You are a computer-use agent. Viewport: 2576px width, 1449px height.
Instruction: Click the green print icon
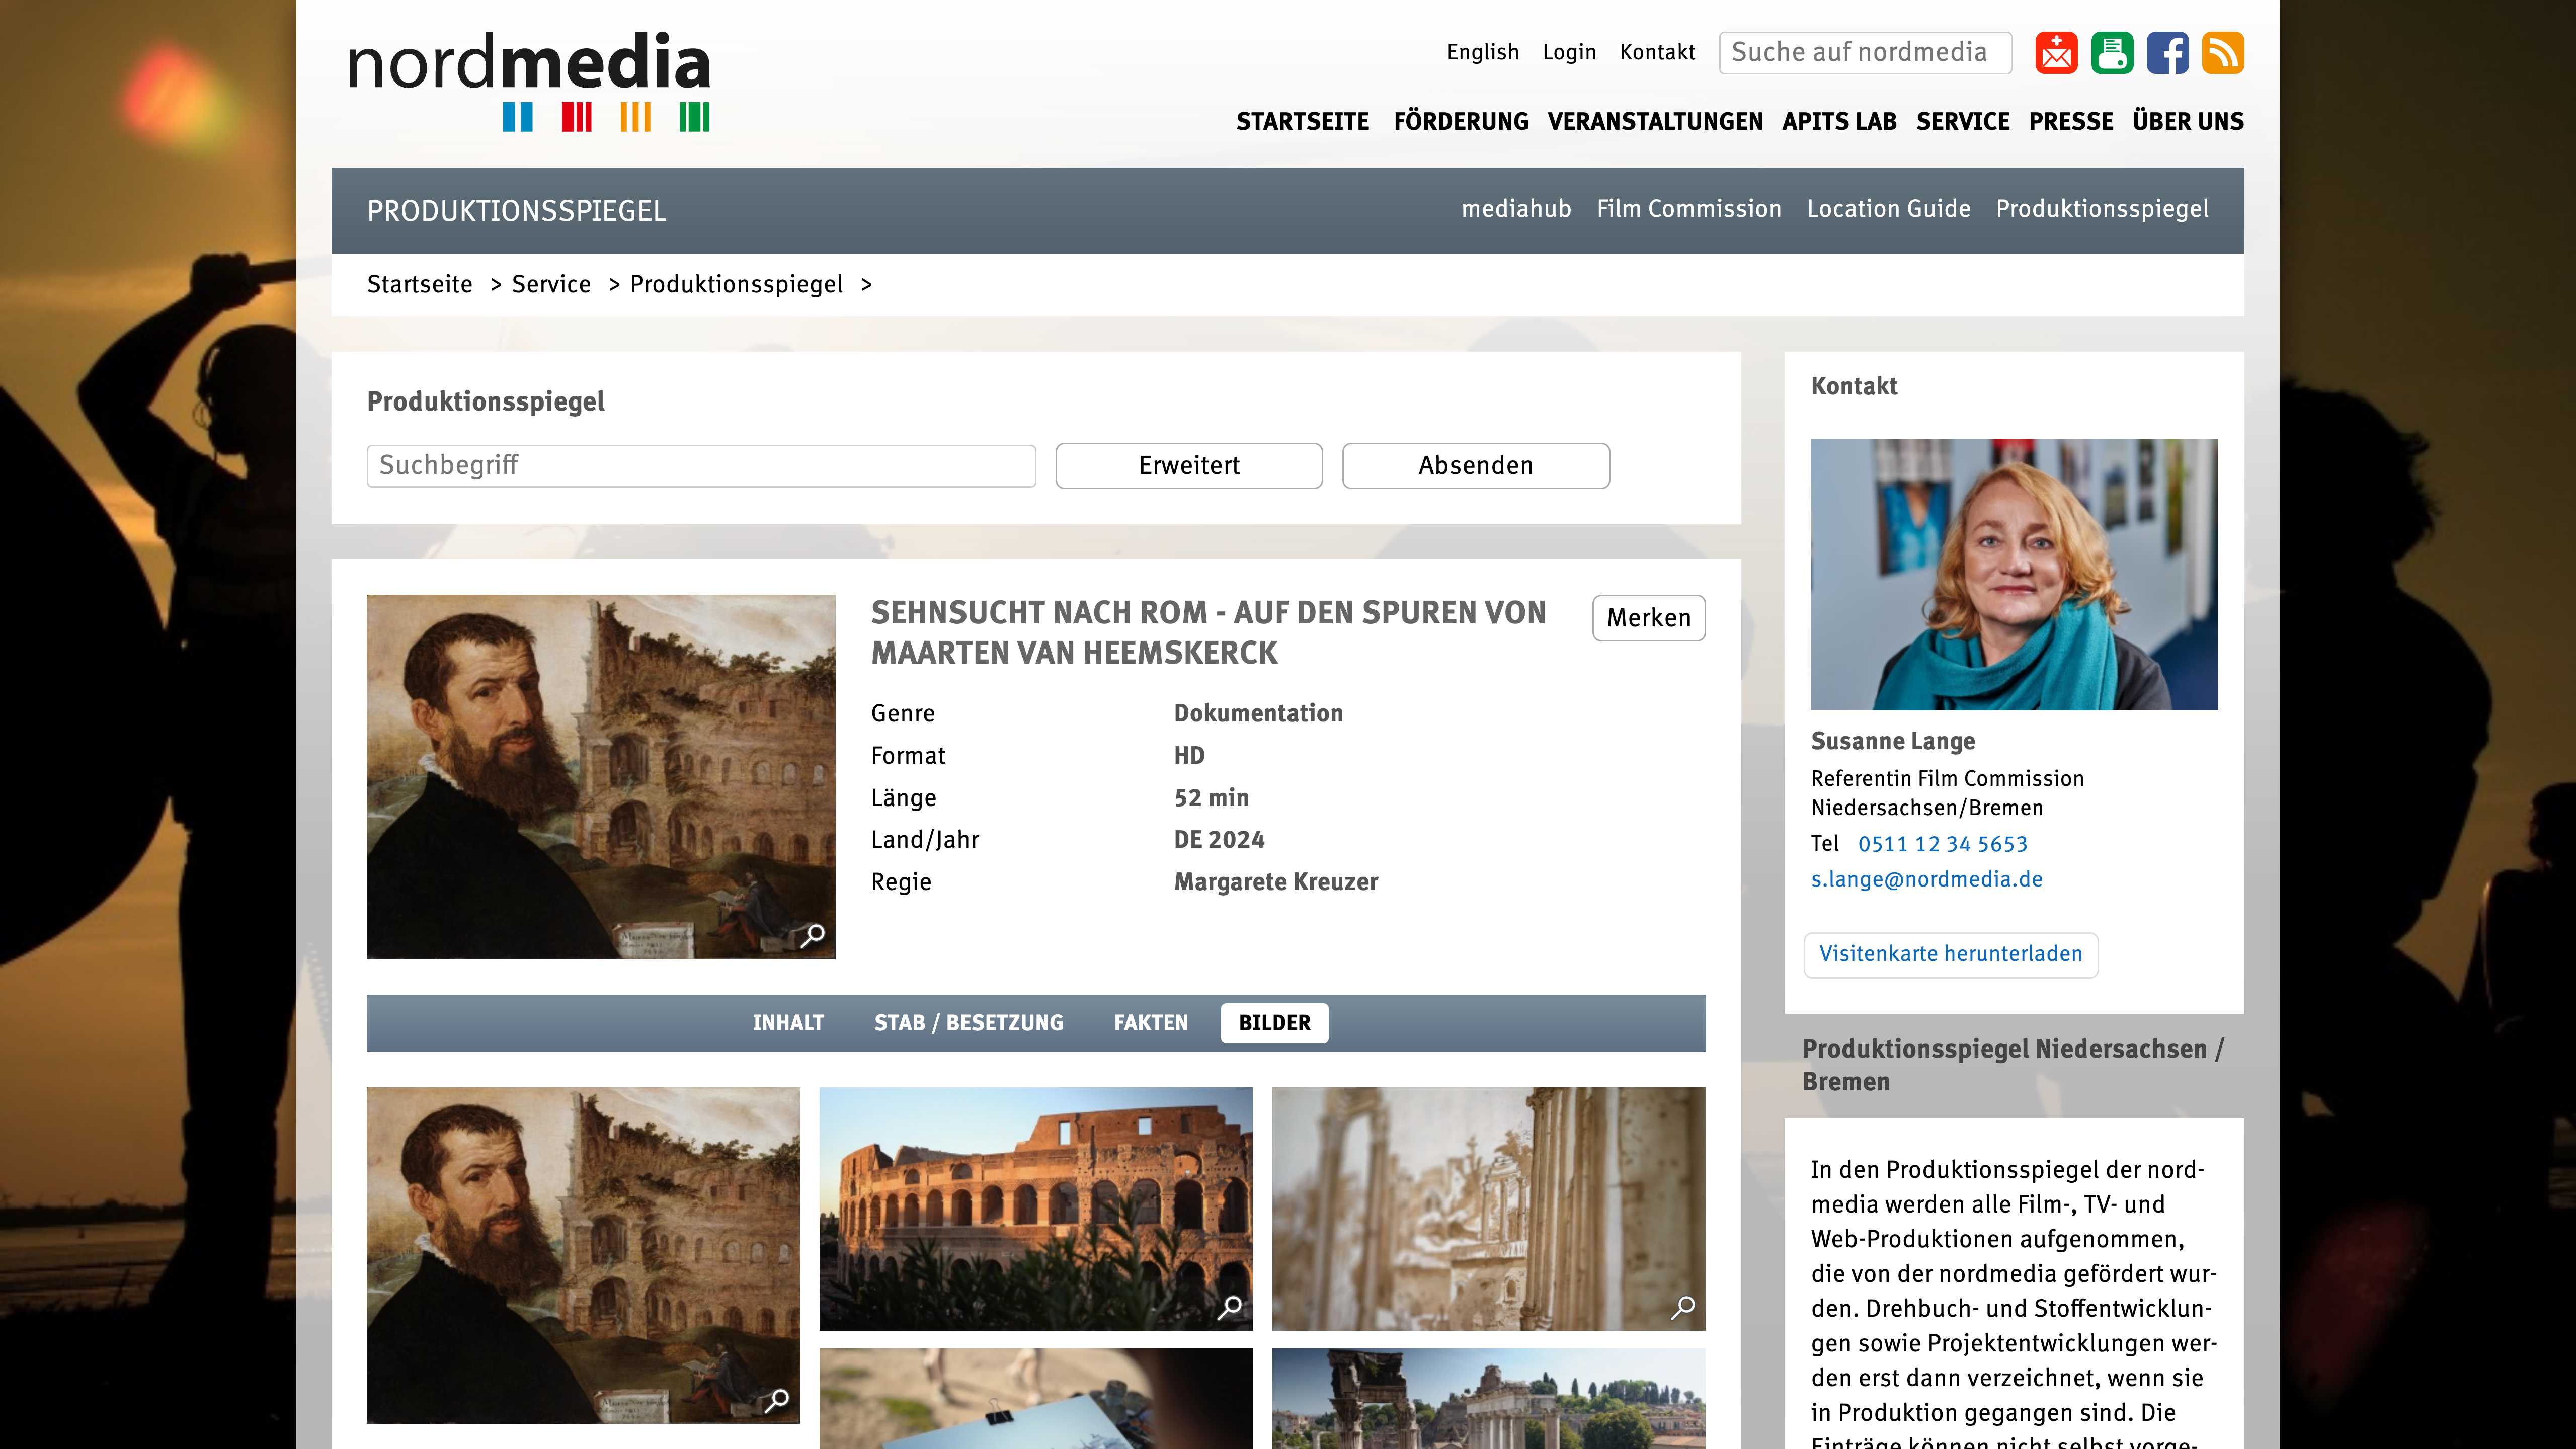2112,53
